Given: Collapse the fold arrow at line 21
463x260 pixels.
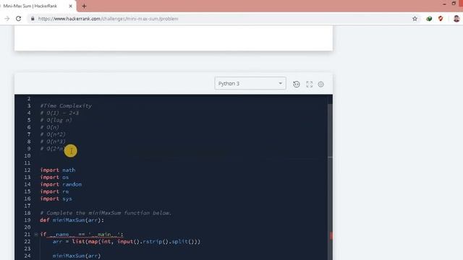Looking at the screenshot, I should pyautogui.click(x=36, y=235).
